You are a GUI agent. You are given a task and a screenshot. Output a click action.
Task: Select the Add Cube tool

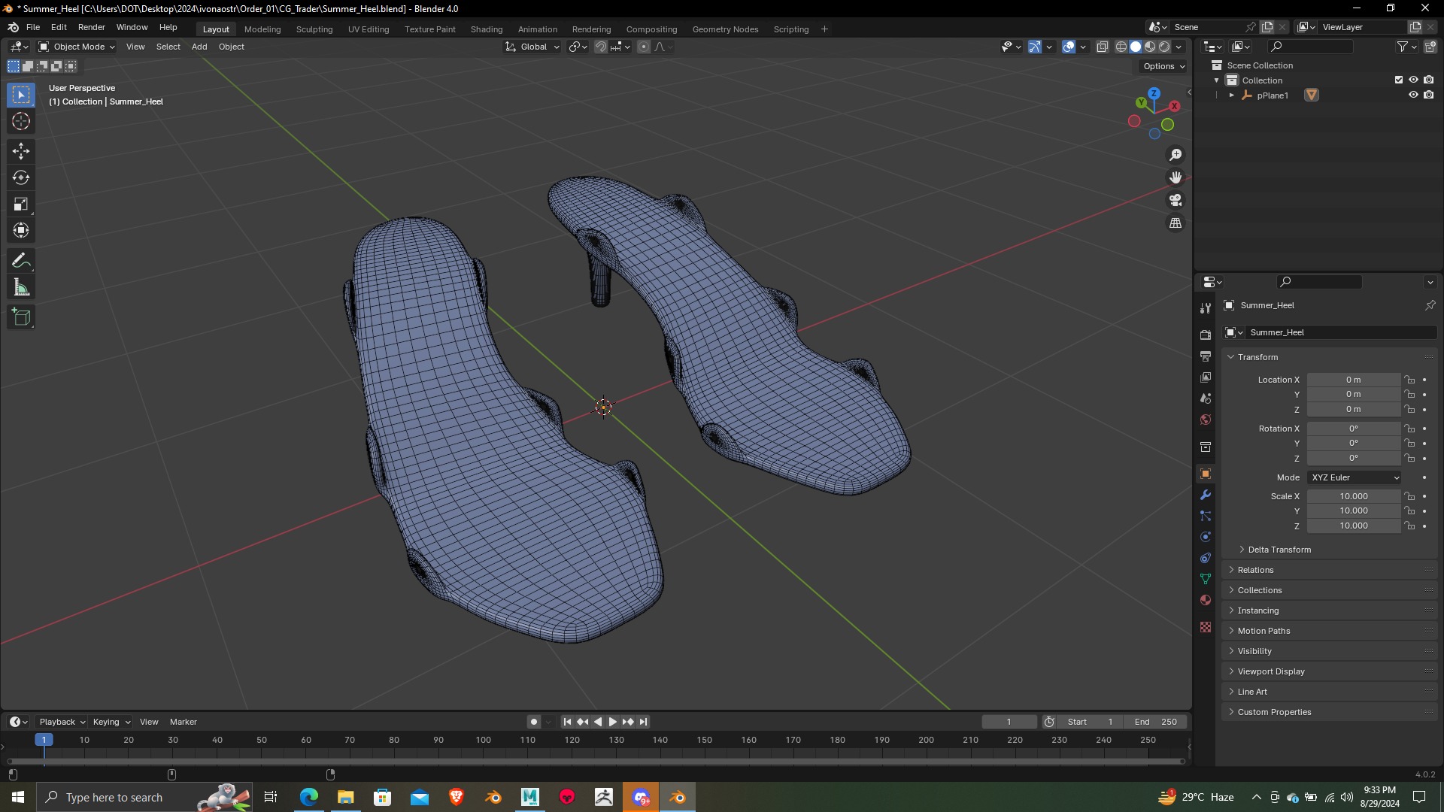(x=21, y=317)
